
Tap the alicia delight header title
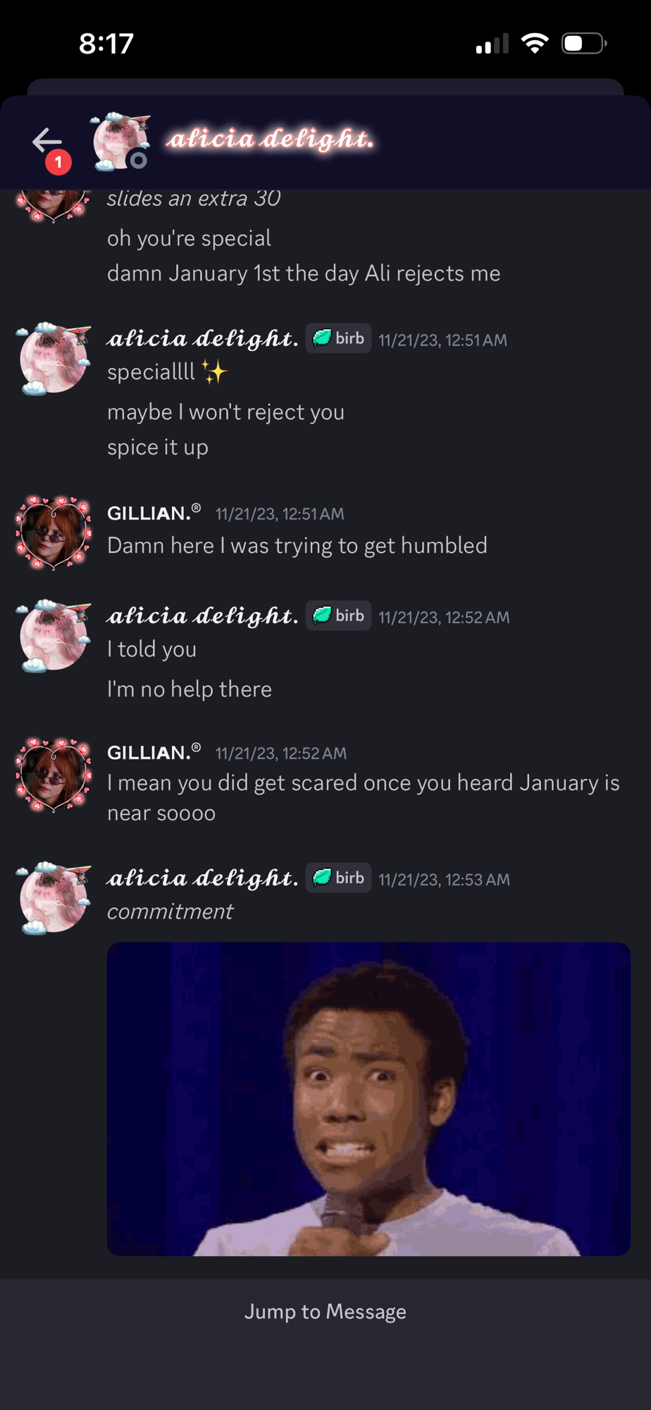[270, 140]
